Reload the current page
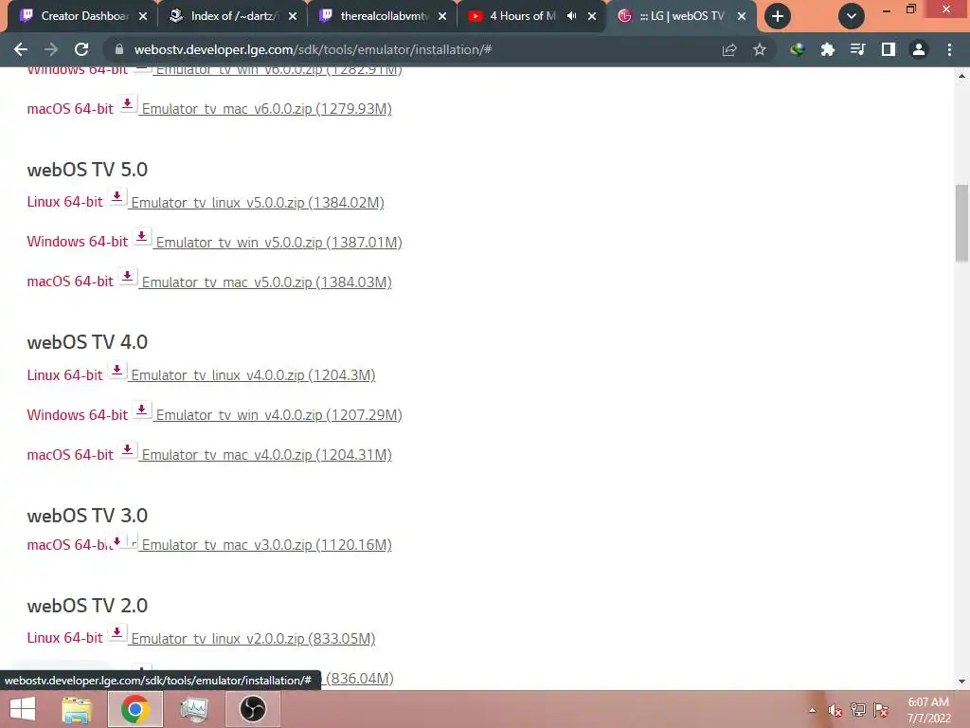 (x=81, y=49)
